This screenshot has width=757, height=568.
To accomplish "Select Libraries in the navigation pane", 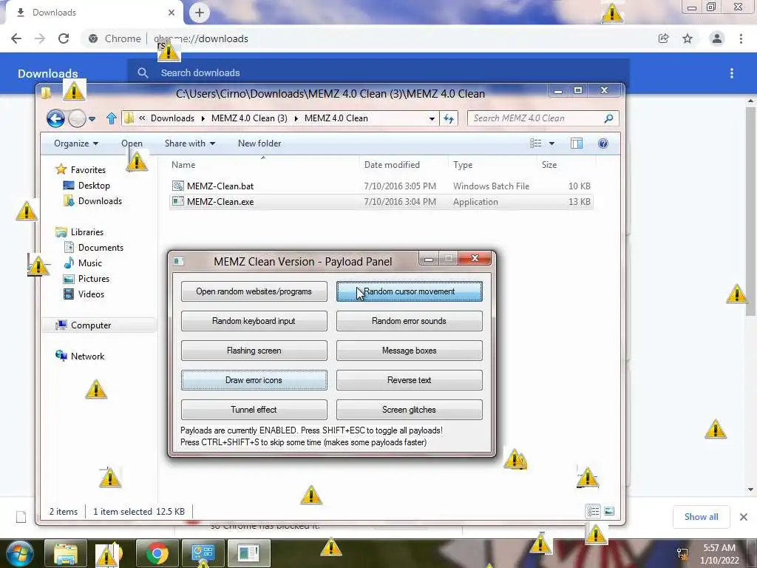I will (x=87, y=231).
